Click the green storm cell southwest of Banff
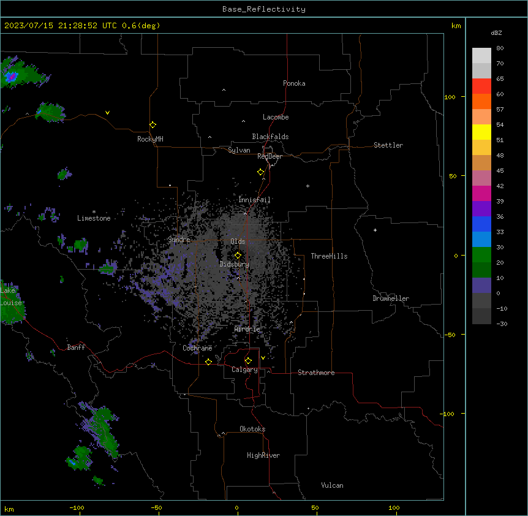Screen dimensions: 528x516 [x=101, y=430]
